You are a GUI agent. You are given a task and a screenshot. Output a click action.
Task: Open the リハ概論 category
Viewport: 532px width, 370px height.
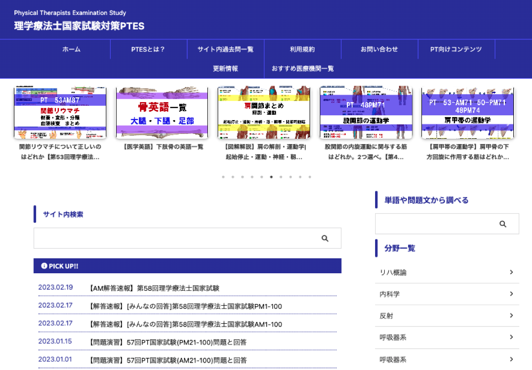click(447, 272)
